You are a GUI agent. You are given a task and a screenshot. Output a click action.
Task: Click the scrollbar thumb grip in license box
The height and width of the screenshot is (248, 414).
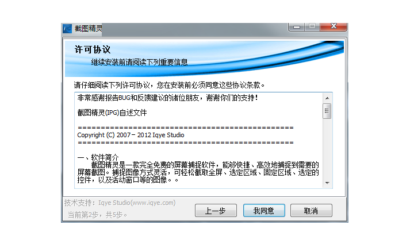pos(327,111)
